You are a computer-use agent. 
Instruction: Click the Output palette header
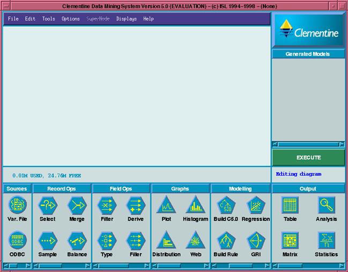(x=308, y=189)
